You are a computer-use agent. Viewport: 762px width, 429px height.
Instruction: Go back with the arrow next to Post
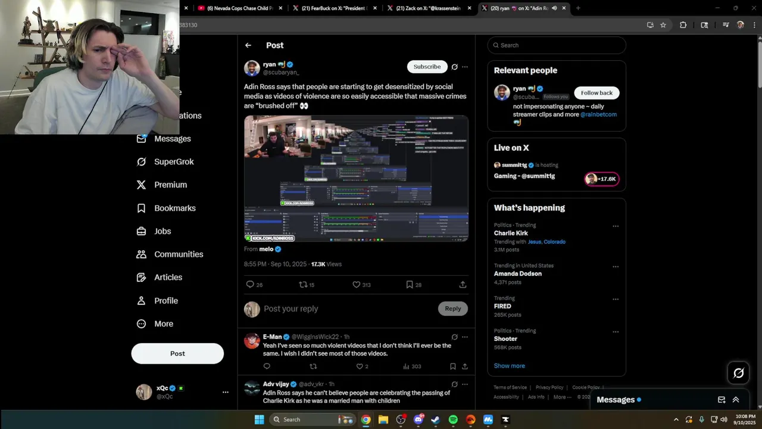point(248,45)
